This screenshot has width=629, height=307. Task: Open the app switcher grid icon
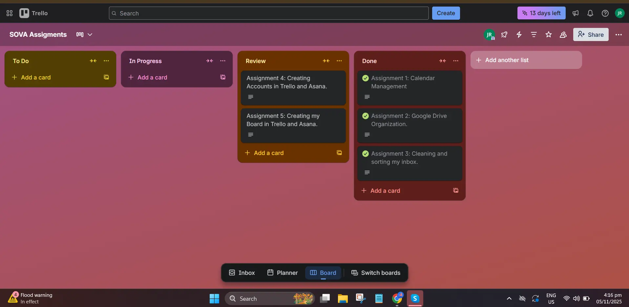10,13
